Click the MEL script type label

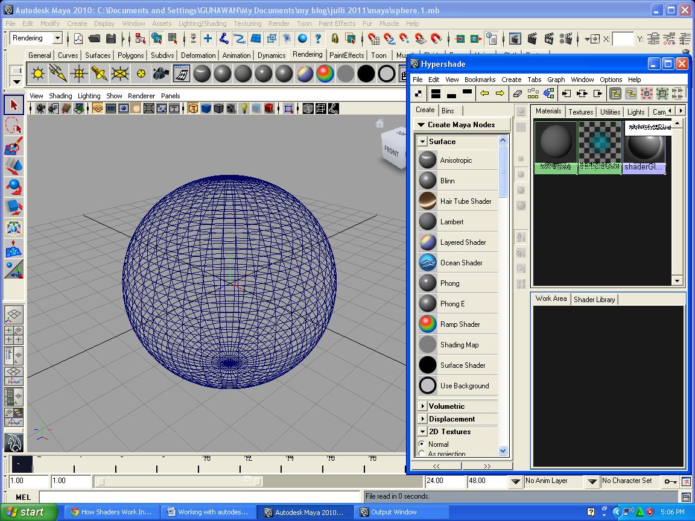click(23, 497)
